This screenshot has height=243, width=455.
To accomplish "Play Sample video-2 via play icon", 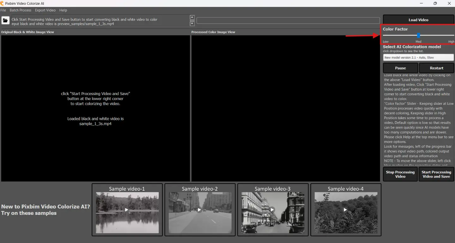I will [199, 210].
